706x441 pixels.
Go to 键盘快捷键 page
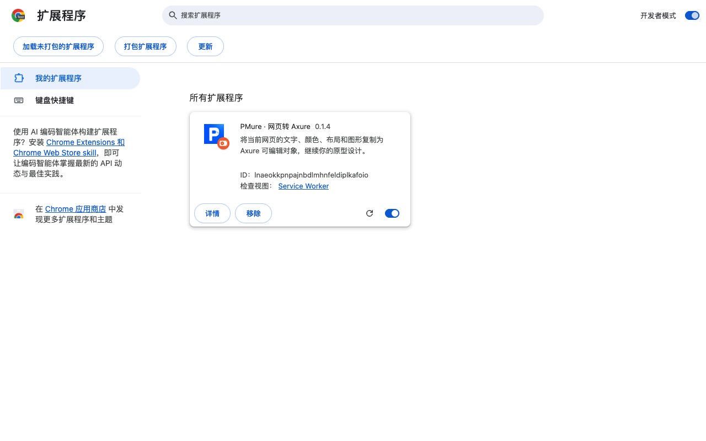(70, 100)
